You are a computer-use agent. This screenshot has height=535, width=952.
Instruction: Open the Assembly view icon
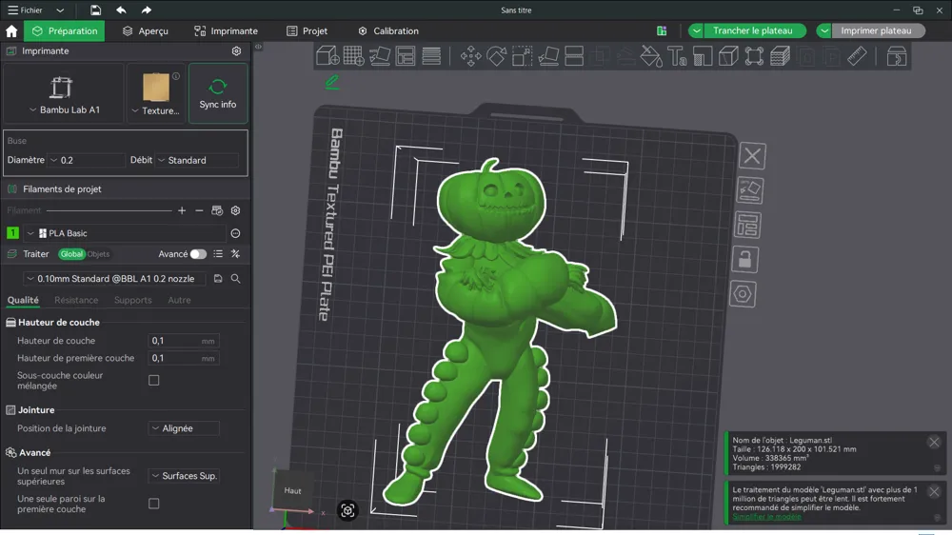pos(896,56)
